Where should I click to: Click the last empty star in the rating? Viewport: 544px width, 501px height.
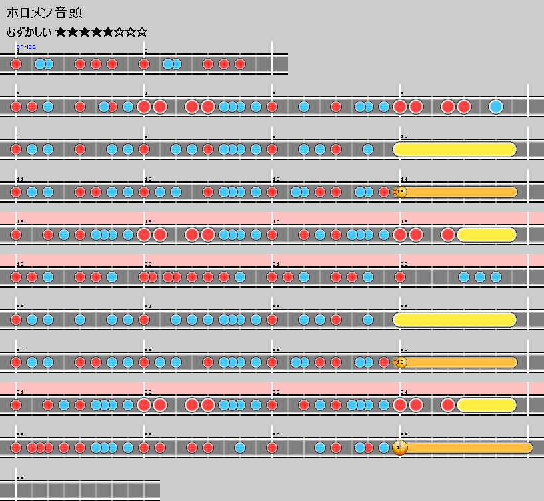pos(141,32)
